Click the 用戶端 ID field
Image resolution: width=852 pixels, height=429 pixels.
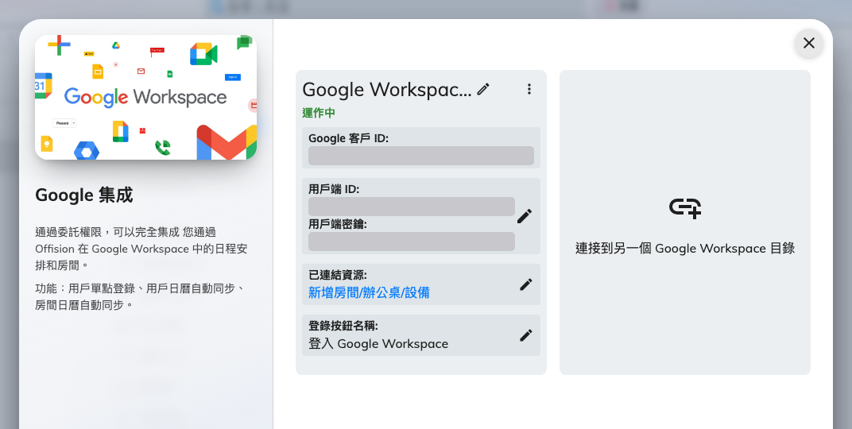pyautogui.click(x=412, y=207)
